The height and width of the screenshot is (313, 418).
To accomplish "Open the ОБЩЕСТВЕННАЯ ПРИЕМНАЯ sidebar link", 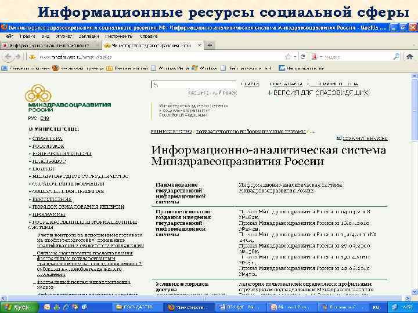I will pyautogui.click(x=68, y=191).
